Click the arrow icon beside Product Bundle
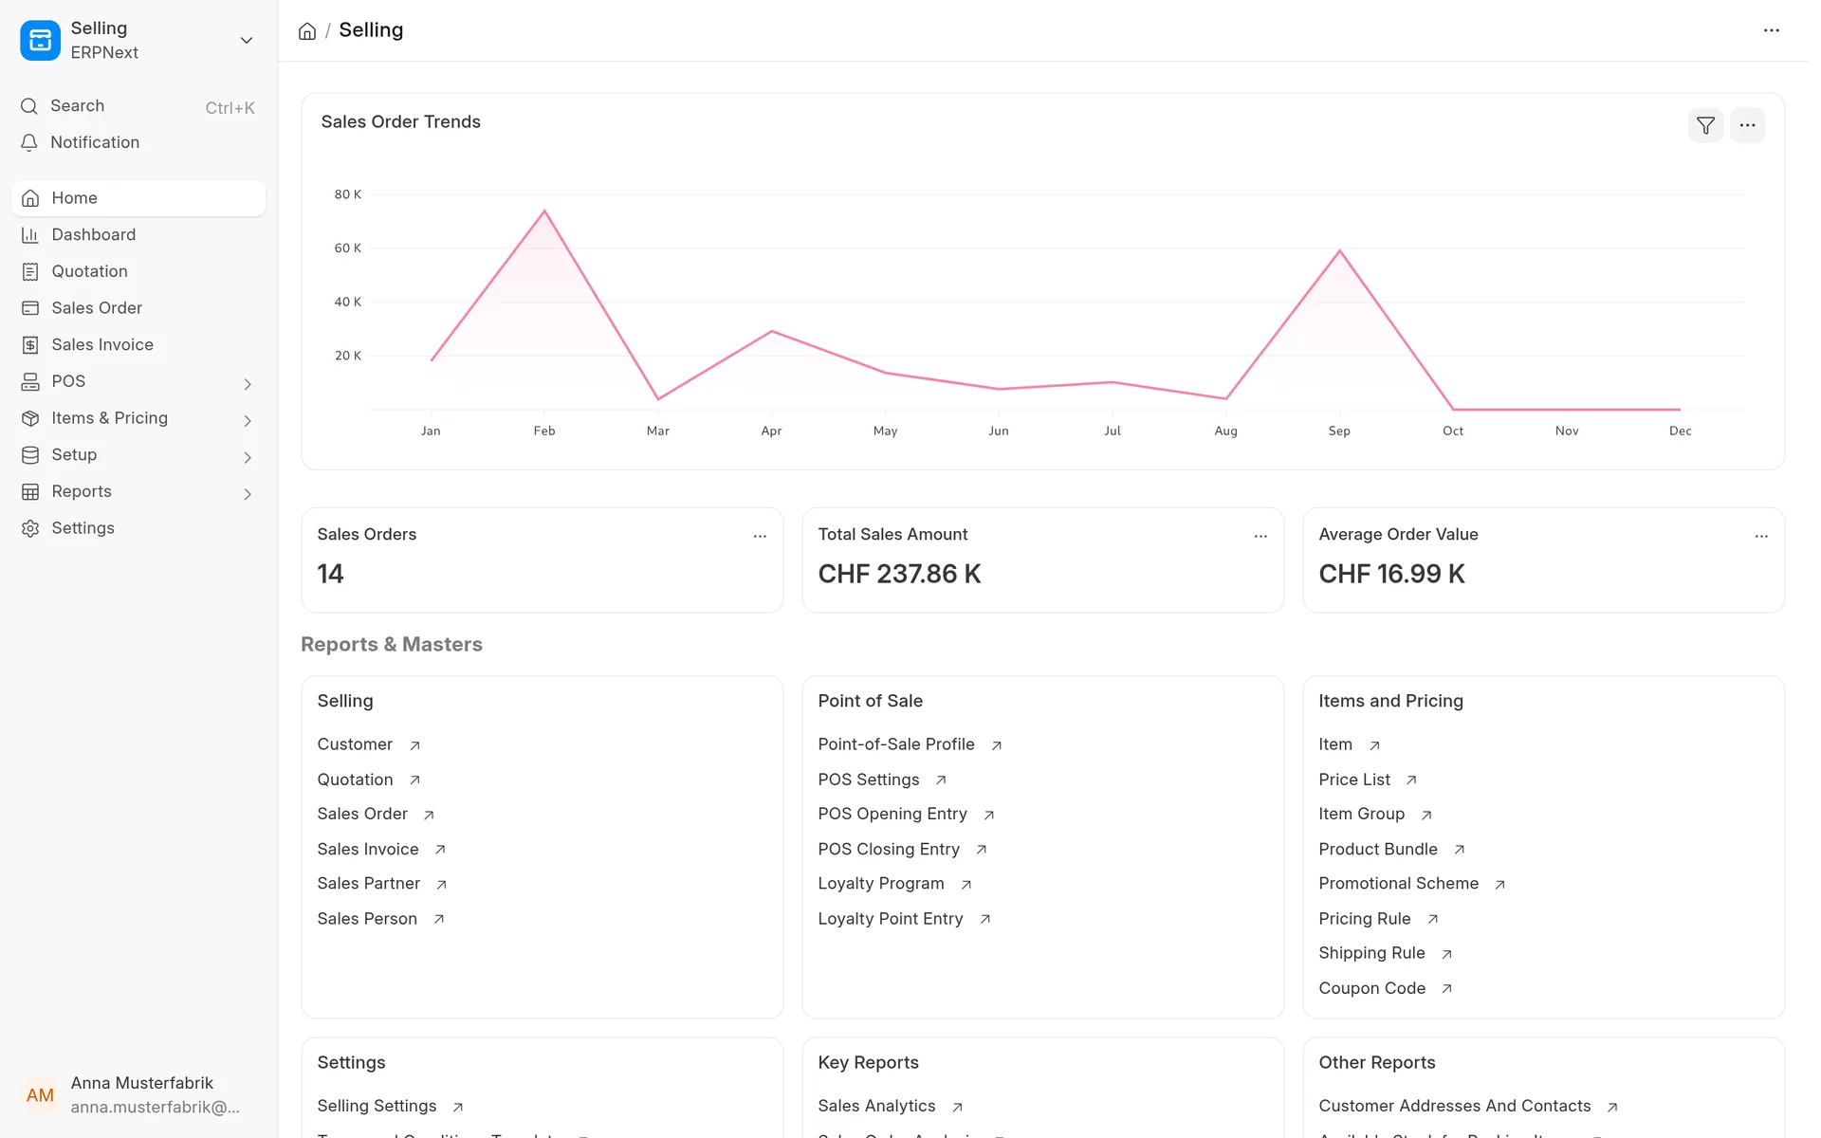The image size is (1821, 1138). click(1460, 850)
